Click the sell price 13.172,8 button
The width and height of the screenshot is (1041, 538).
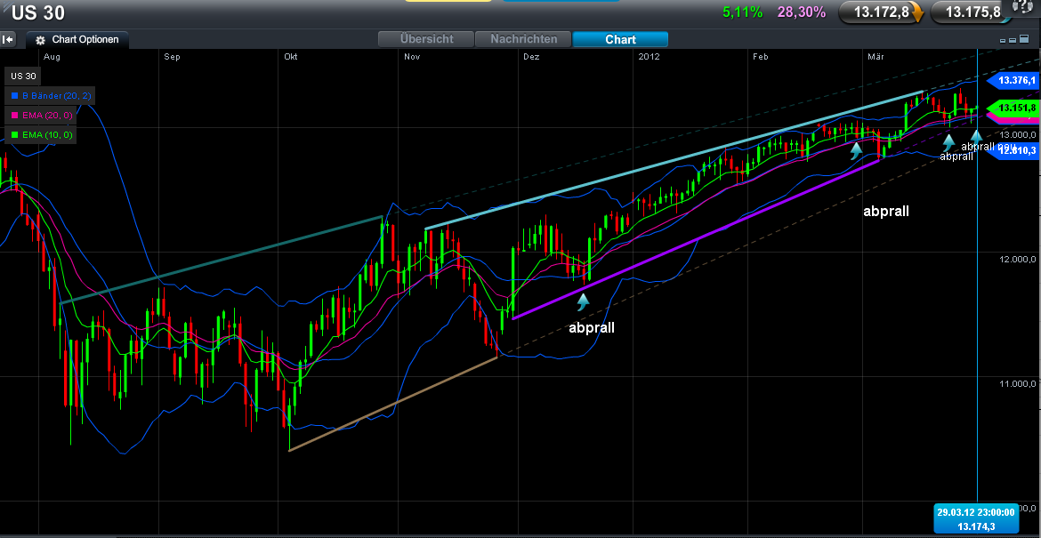(883, 12)
